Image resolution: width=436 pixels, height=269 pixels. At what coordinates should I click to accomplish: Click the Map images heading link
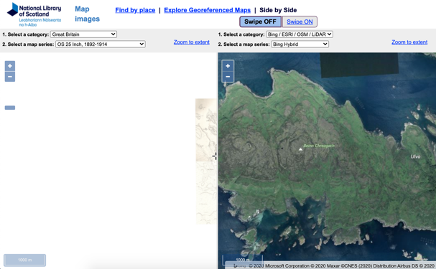coord(87,14)
